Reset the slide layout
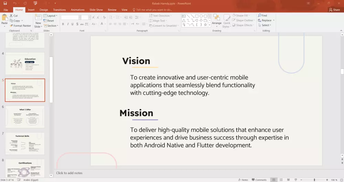The width and height of the screenshot is (344, 182). point(49,21)
